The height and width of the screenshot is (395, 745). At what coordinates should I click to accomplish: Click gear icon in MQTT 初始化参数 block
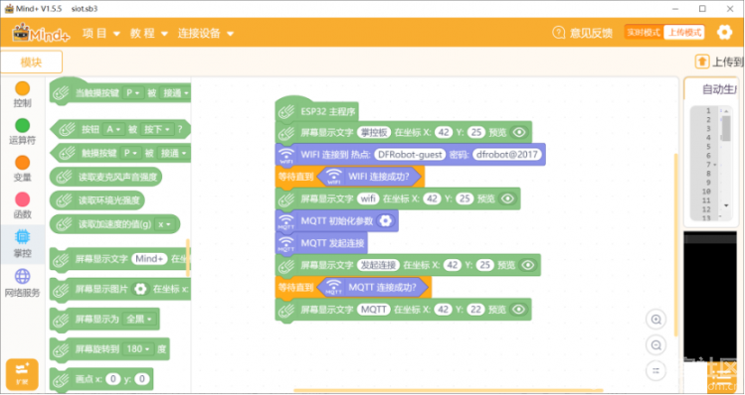(385, 220)
